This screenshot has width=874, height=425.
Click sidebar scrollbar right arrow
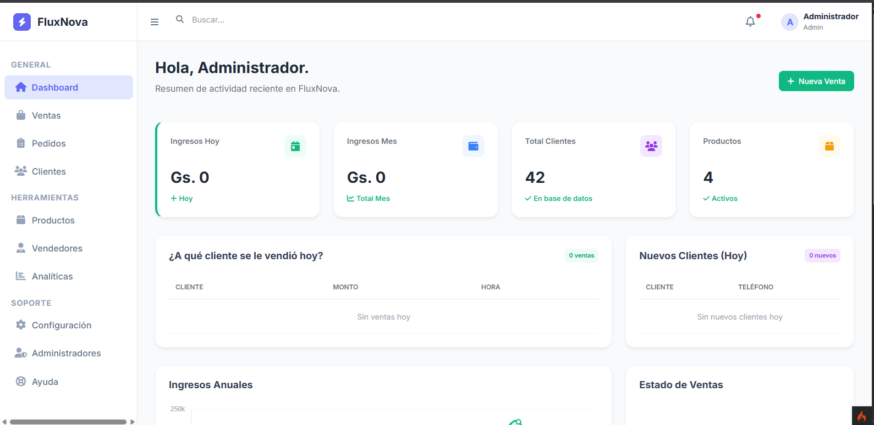pyautogui.click(x=133, y=422)
